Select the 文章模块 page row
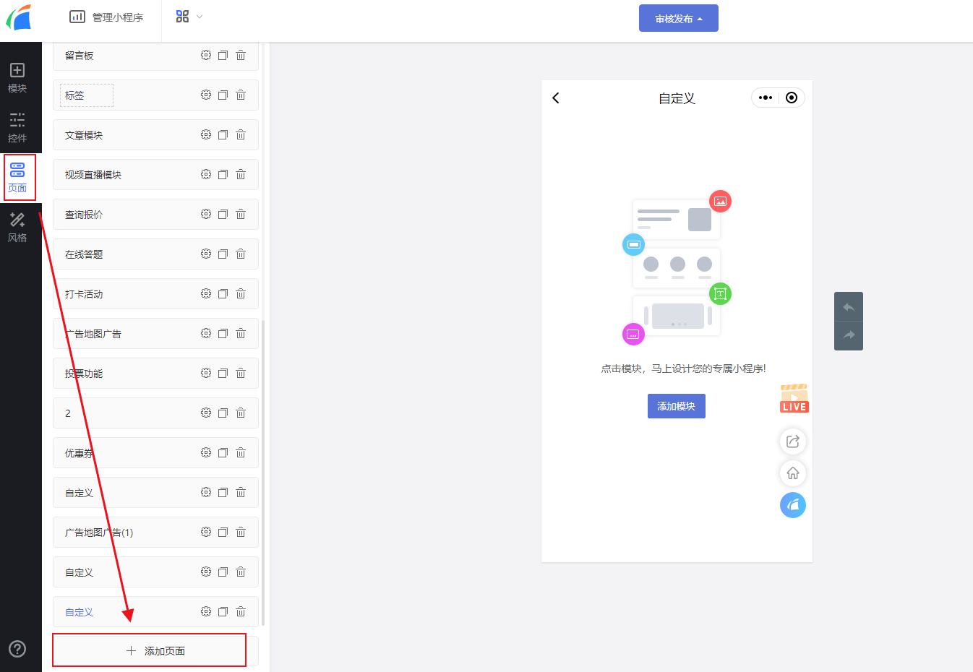The height and width of the screenshot is (672, 973). (x=155, y=134)
